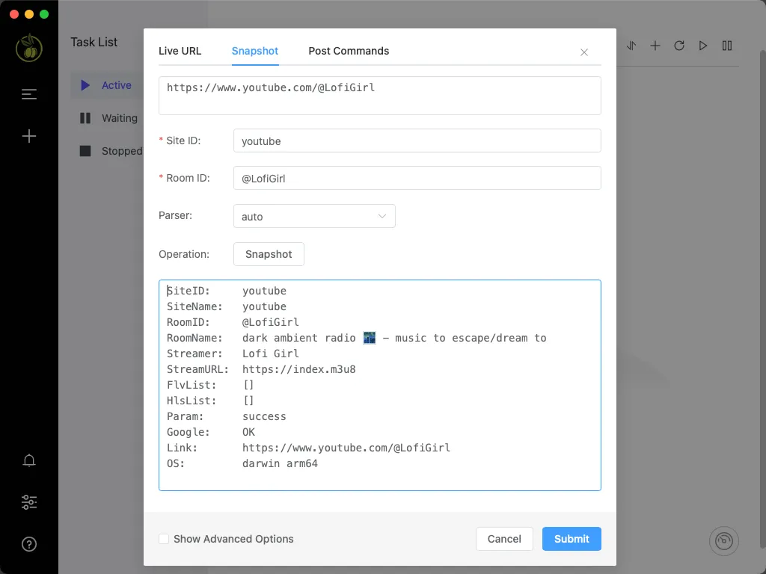Click the pause all icon in toolbar
This screenshot has height=574, width=766.
coord(727,46)
